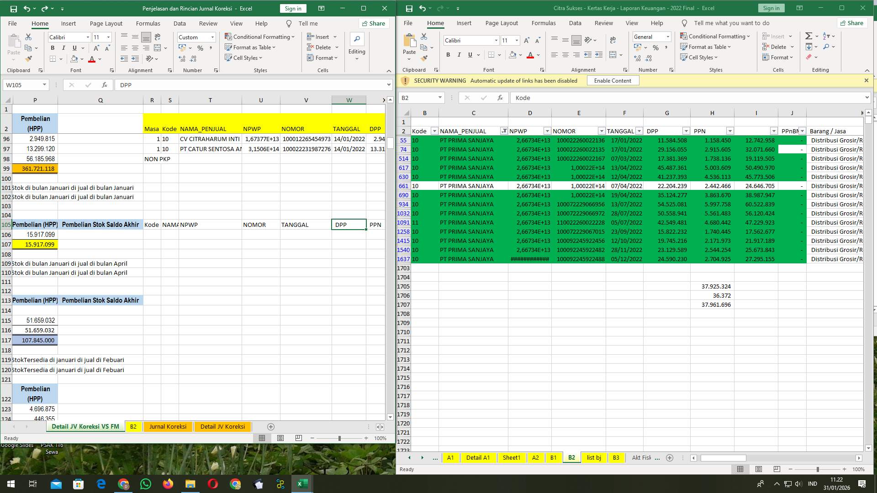The width and height of the screenshot is (877, 493).
Task: Toggle italic formatting on right workbook
Action: tap(459, 55)
